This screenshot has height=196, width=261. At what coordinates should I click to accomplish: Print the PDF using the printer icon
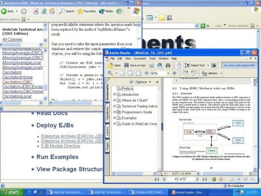coord(151,65)
